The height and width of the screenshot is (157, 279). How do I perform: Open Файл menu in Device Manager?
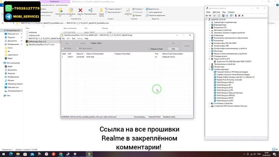pyautogui.click(x=208, y=12)
